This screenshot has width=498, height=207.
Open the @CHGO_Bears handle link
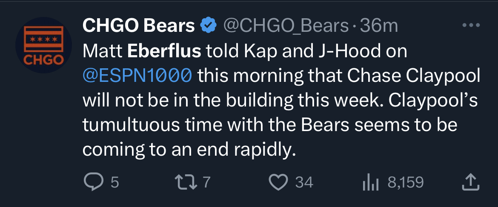point(286,26)
